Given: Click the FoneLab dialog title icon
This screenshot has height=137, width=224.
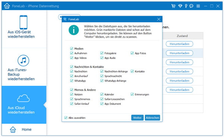Looking at the screenshot, I should click(65, 19).
